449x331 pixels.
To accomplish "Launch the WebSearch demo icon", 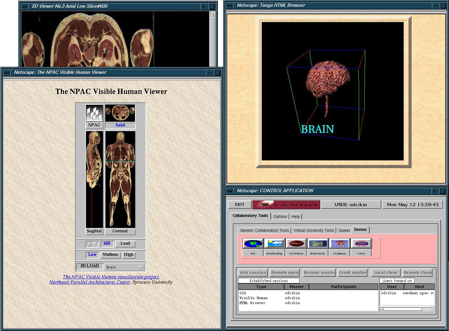I will pyautogui.click(x=318, y=244).
